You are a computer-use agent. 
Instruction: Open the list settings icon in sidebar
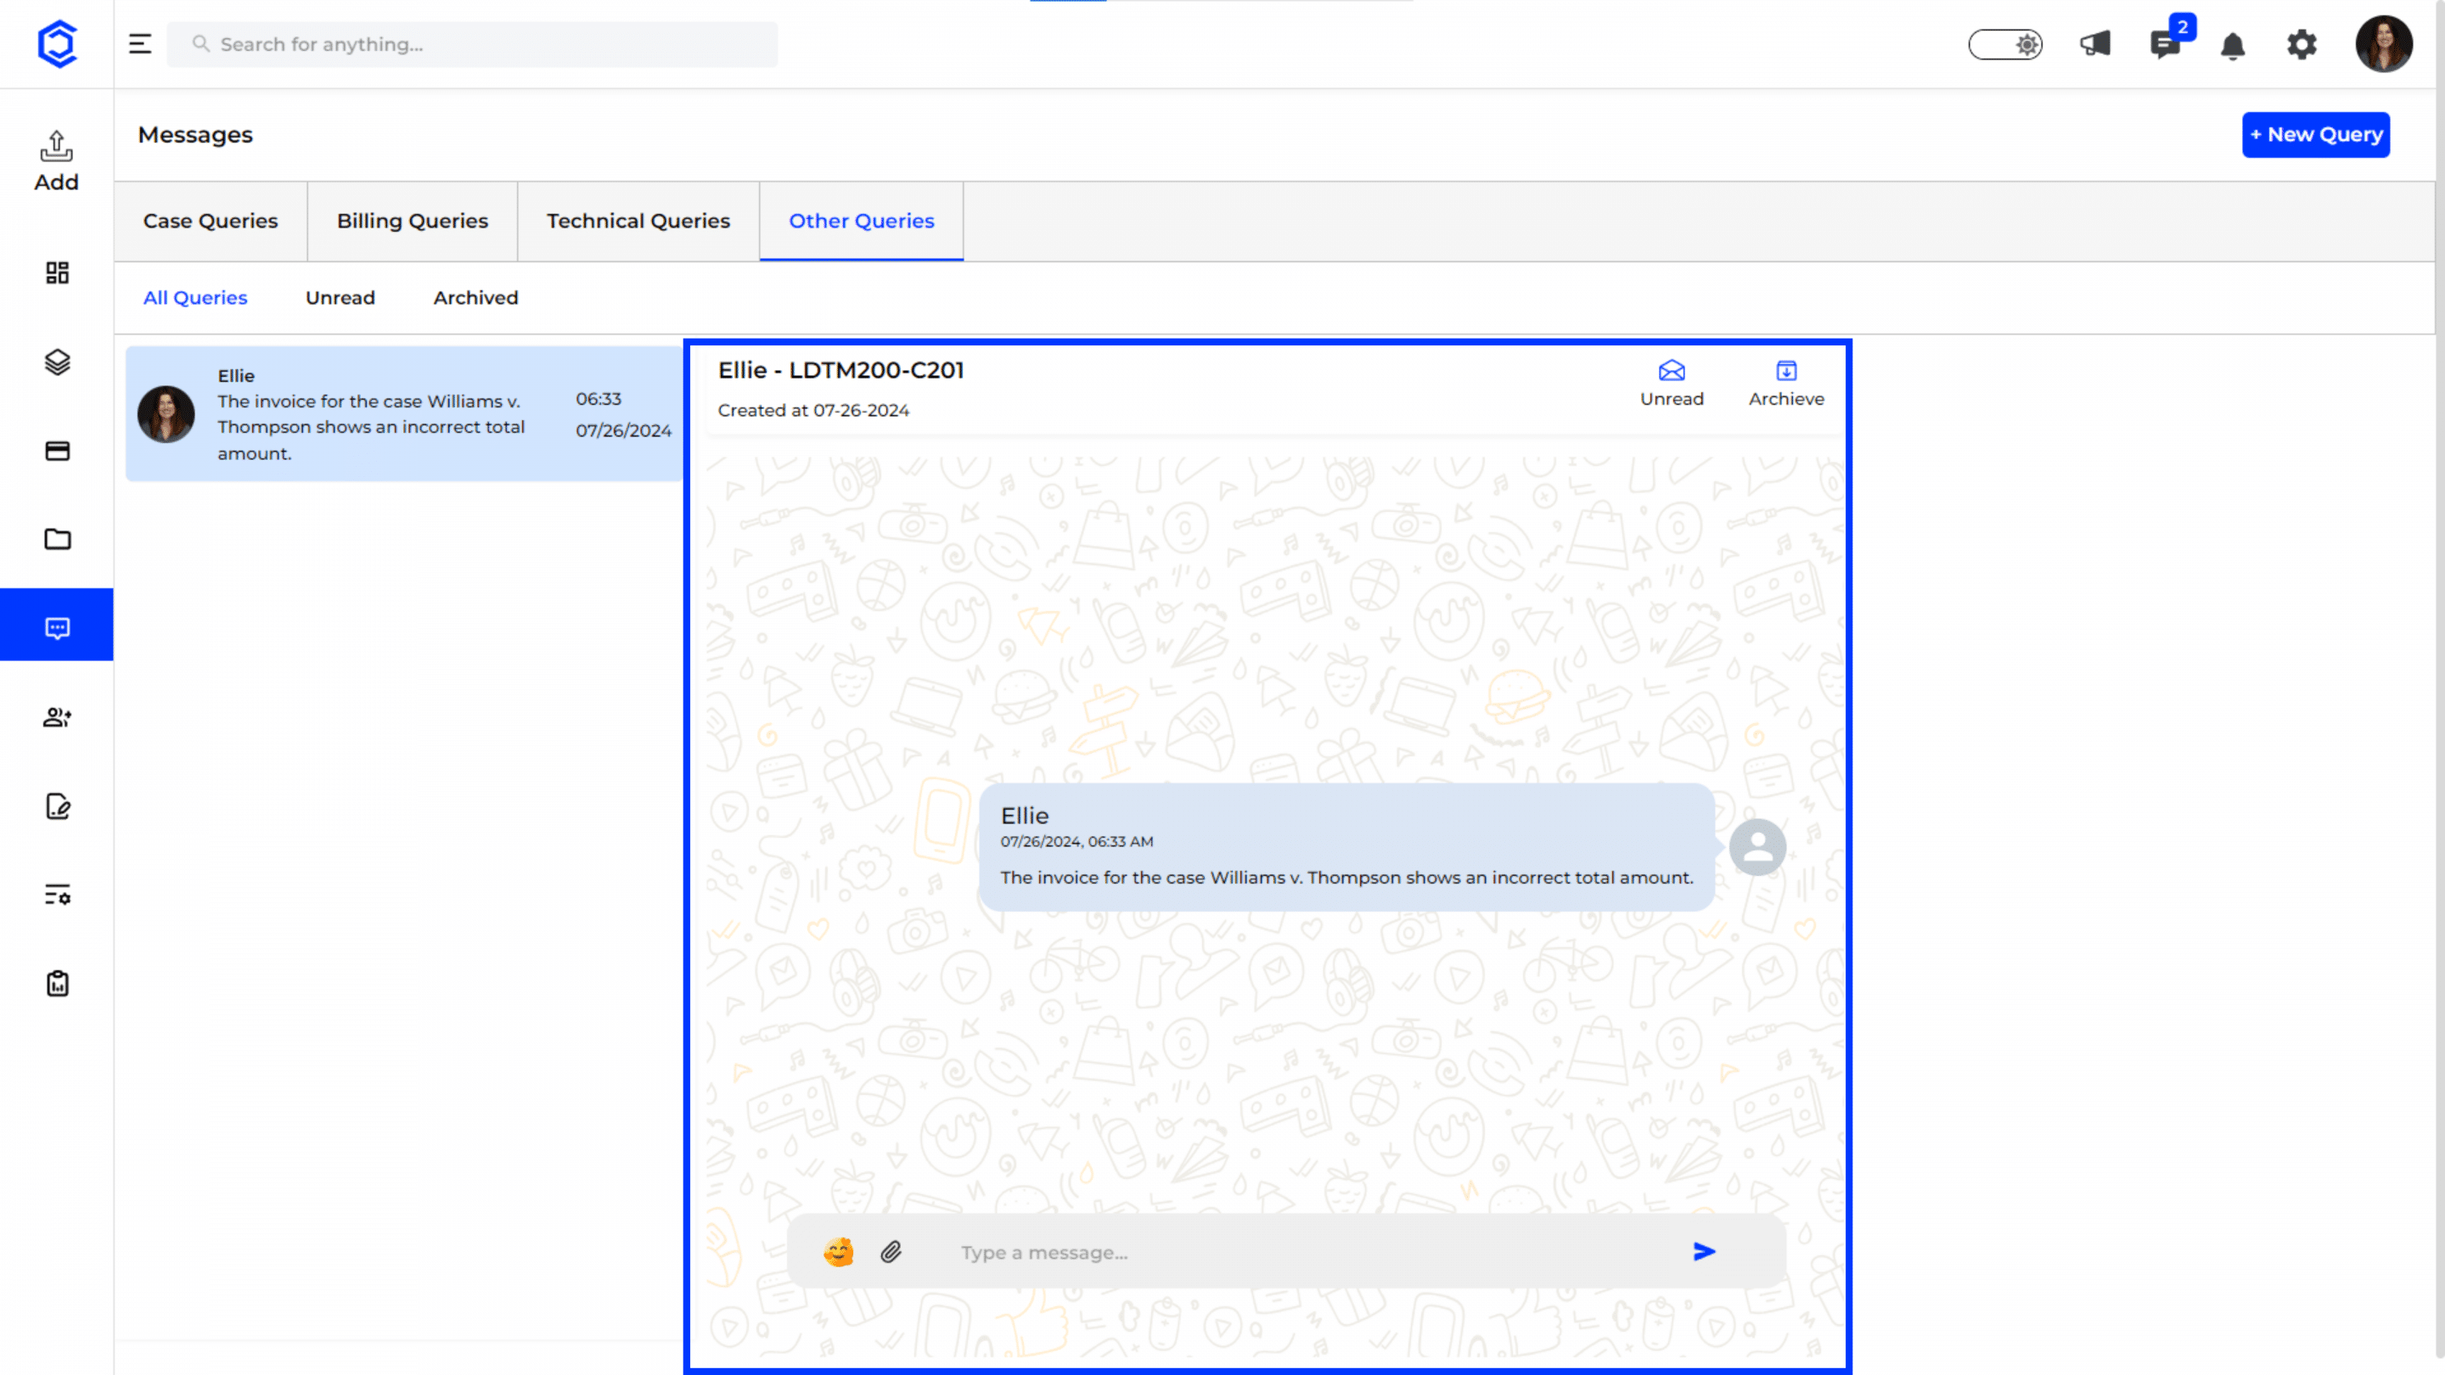pyautogui.click(x=57, y=895)
